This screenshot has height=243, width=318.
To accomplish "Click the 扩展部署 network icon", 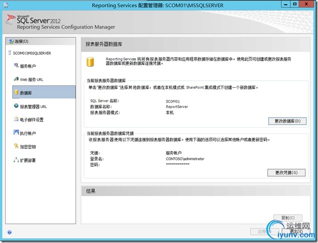I will pyautogui.click(x=16, y=160).
